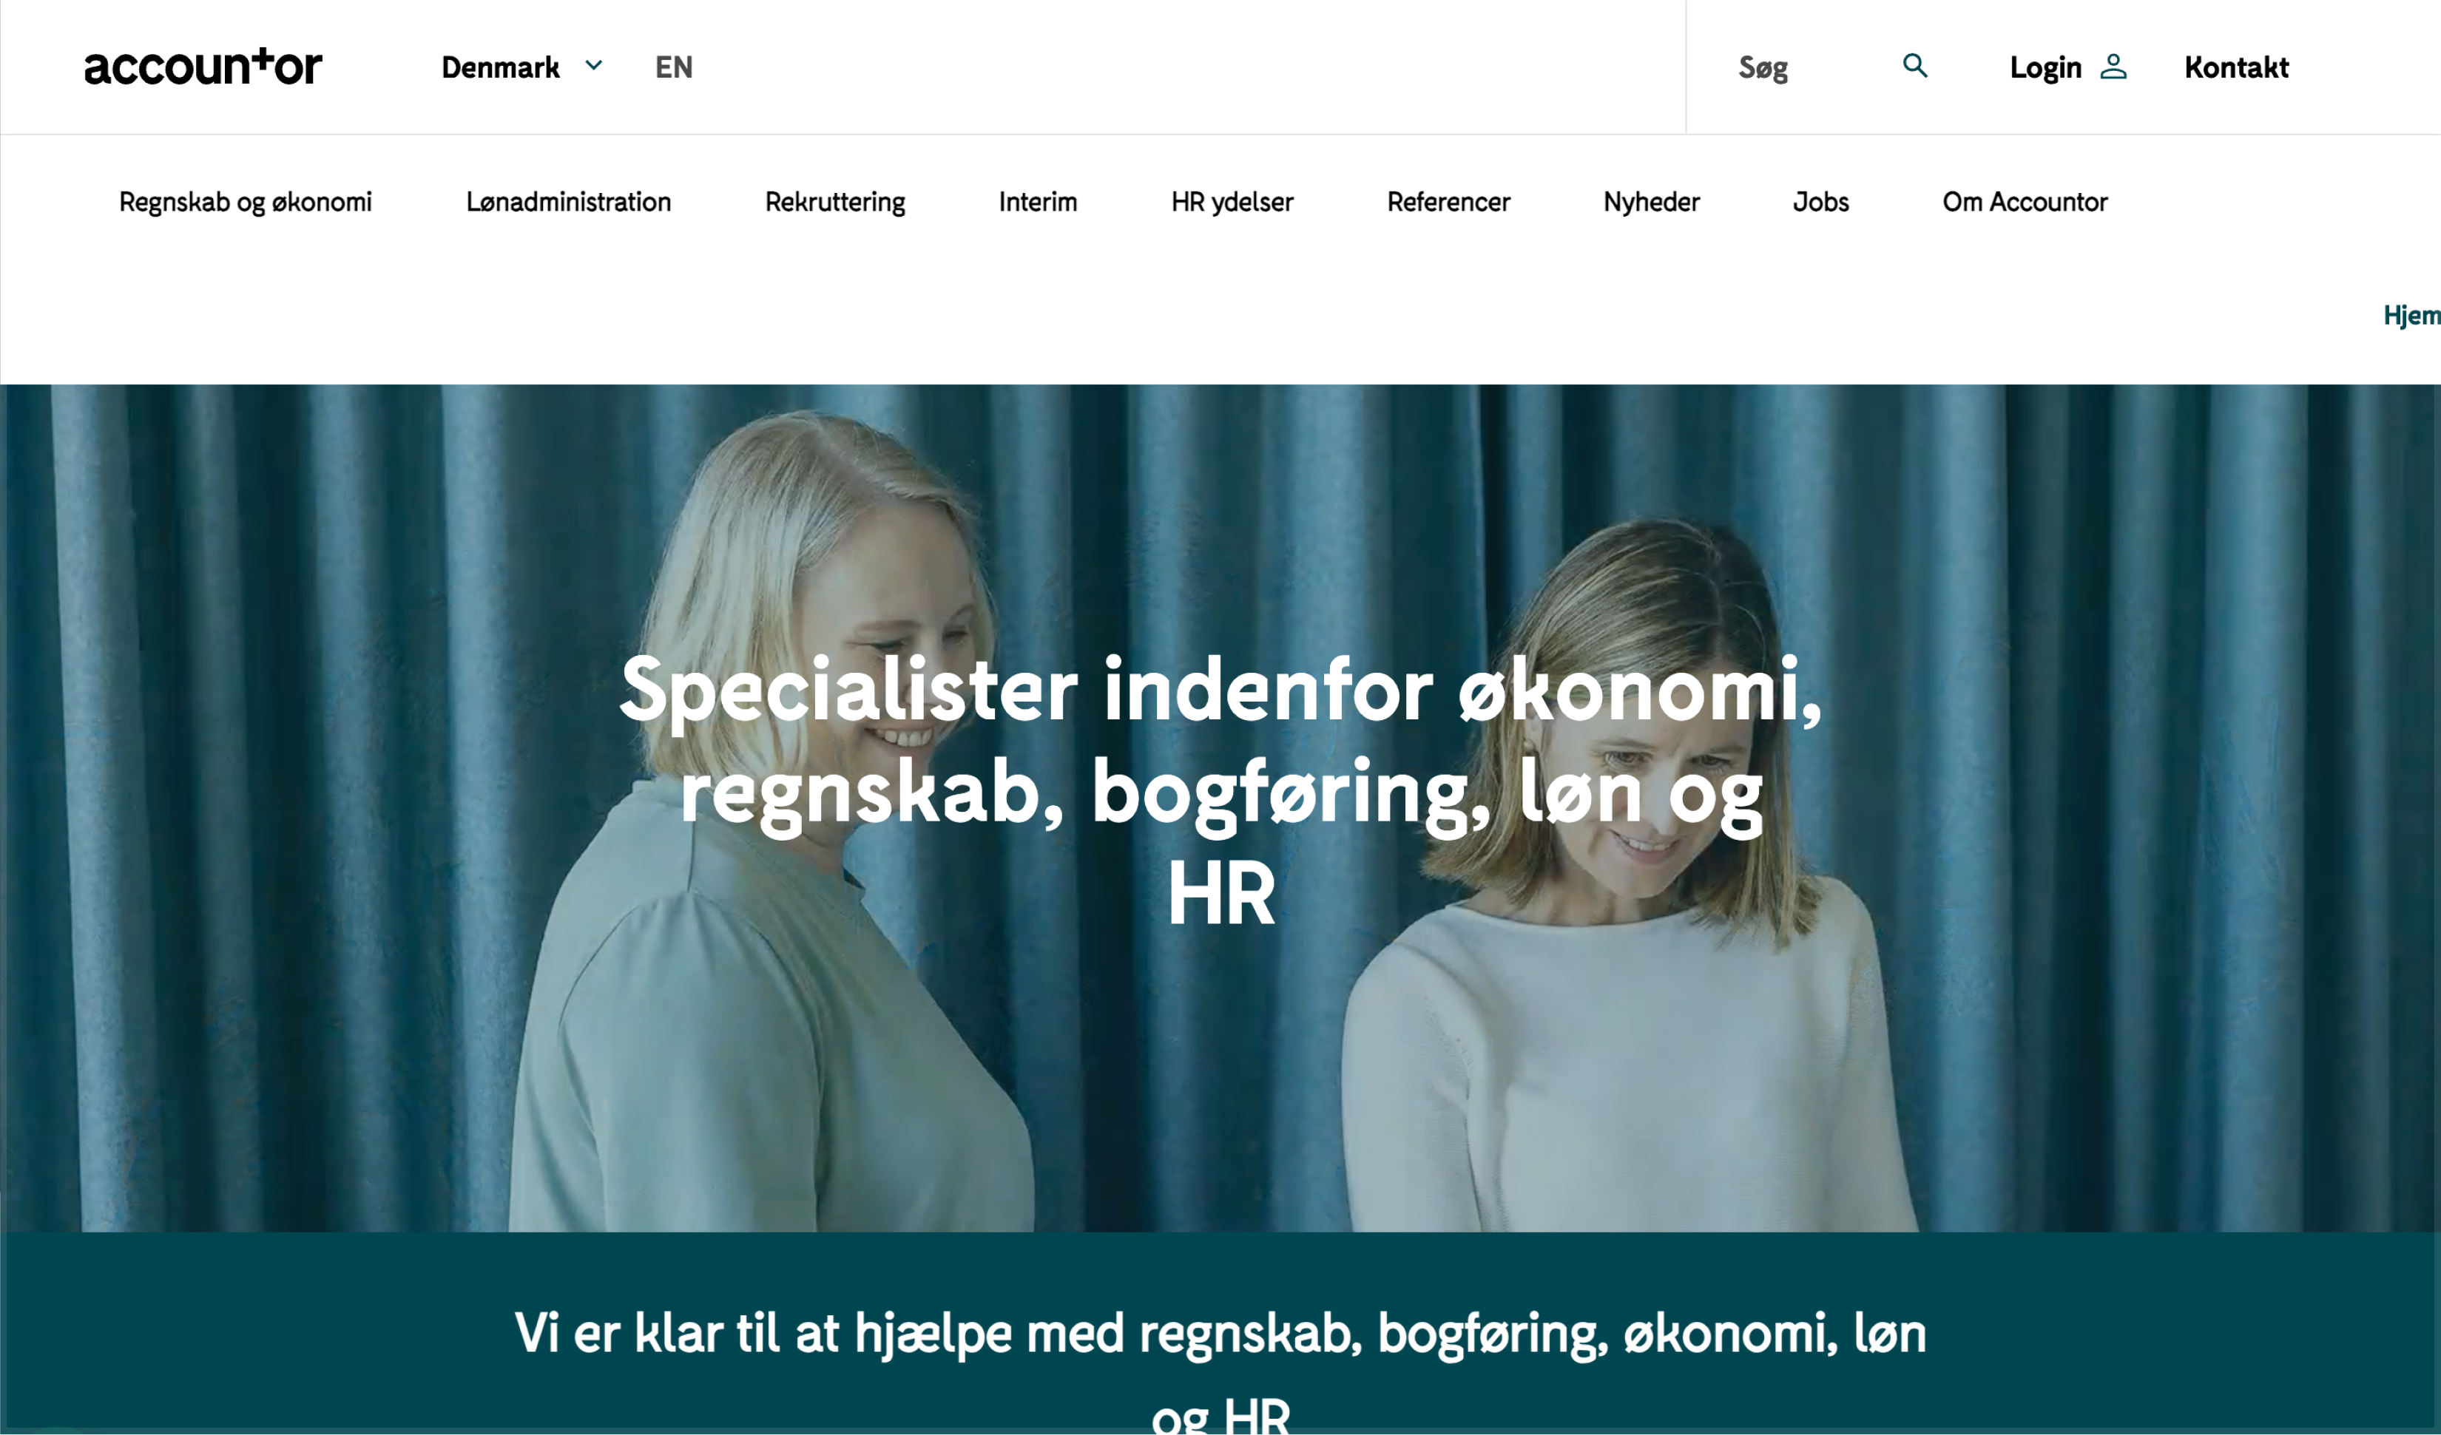Image resolution: width=2441 pixels, height=1435 pixels.
Task: Click inside the Søg search field
Action: [x=1806, y=67]
